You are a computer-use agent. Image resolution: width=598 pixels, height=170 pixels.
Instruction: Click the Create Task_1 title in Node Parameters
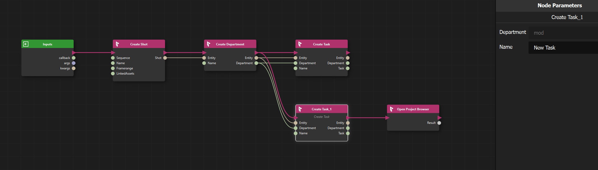567,17
